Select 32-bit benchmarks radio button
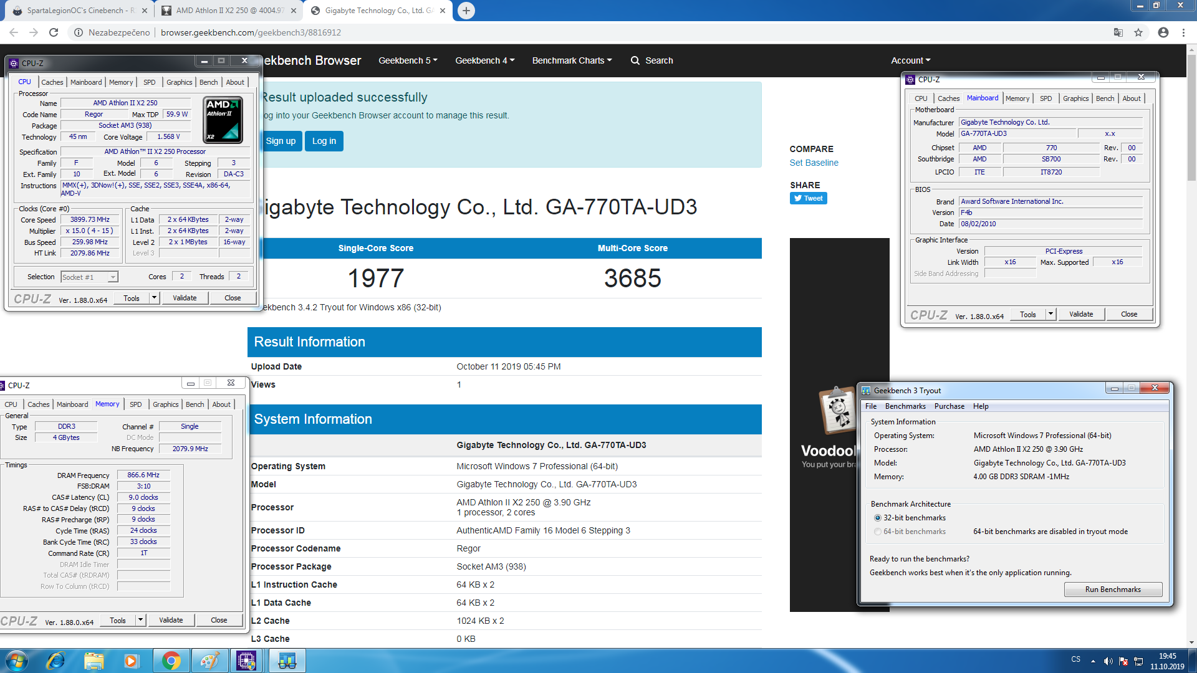 878,518
